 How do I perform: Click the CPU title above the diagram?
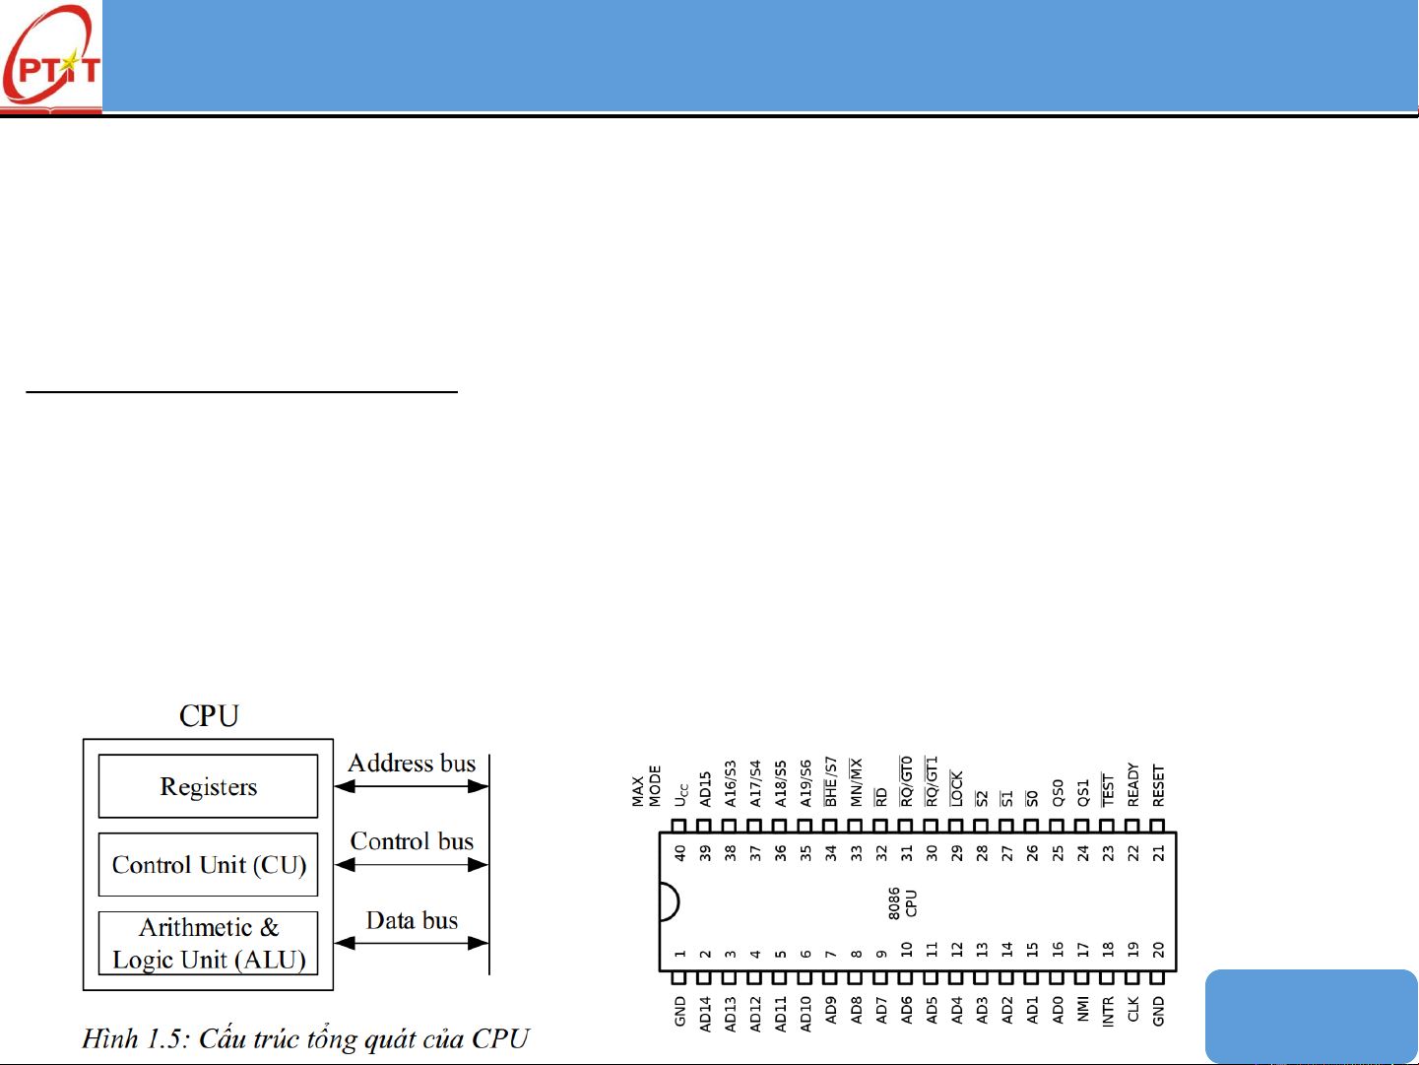209,715
